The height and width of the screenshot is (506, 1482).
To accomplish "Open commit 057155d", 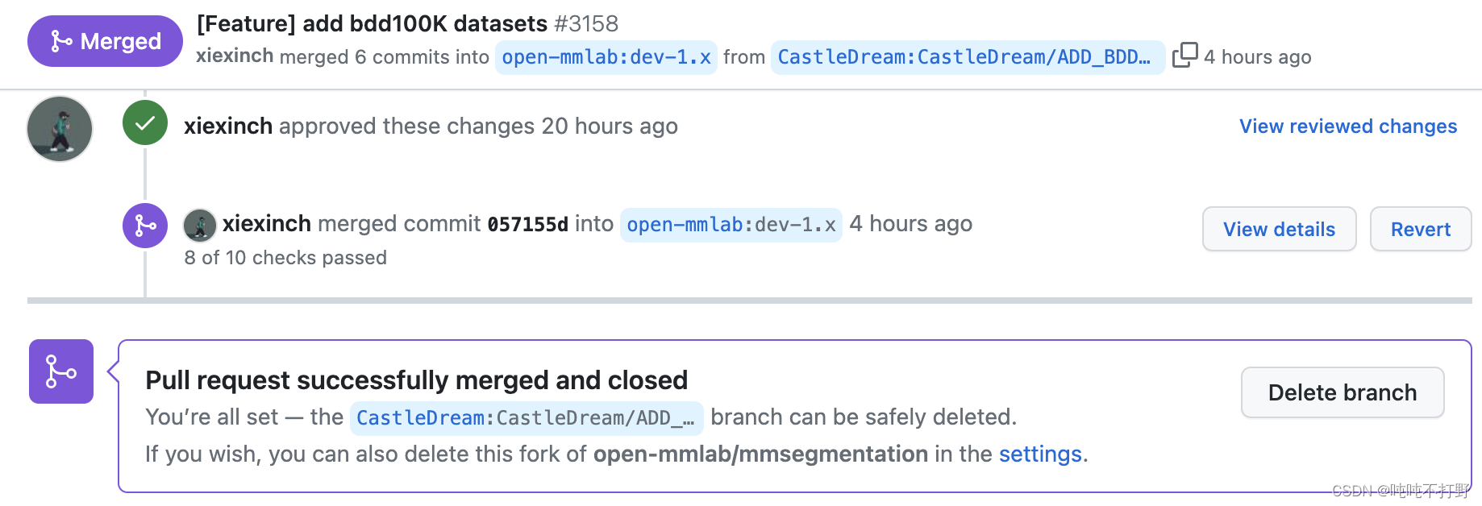I will [x=529, y=224].
